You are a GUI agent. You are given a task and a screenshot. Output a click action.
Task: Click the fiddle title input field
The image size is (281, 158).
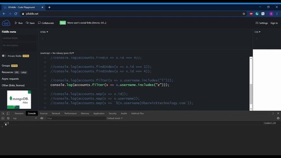18,38
